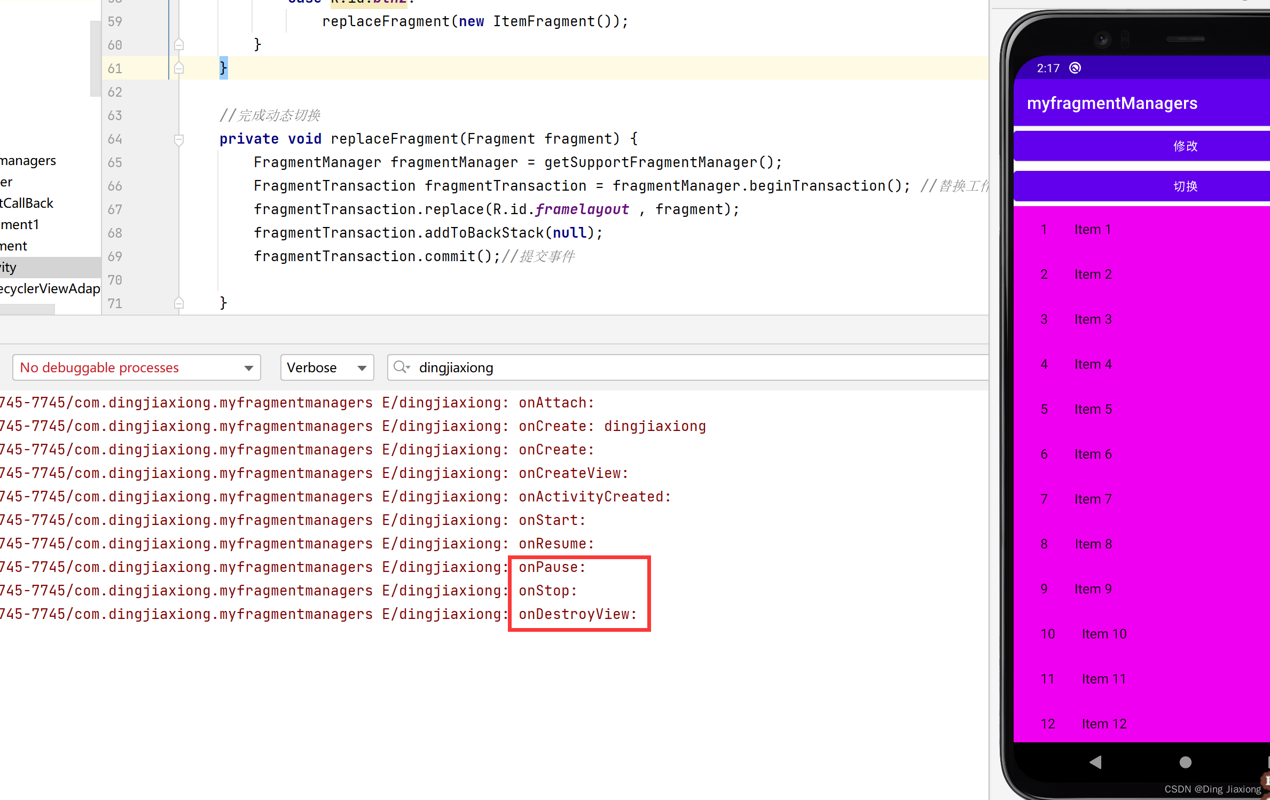Click the bookmark icon on line 61
Viewport: 1270px width, 800px height.
click(x=179, y=66)
